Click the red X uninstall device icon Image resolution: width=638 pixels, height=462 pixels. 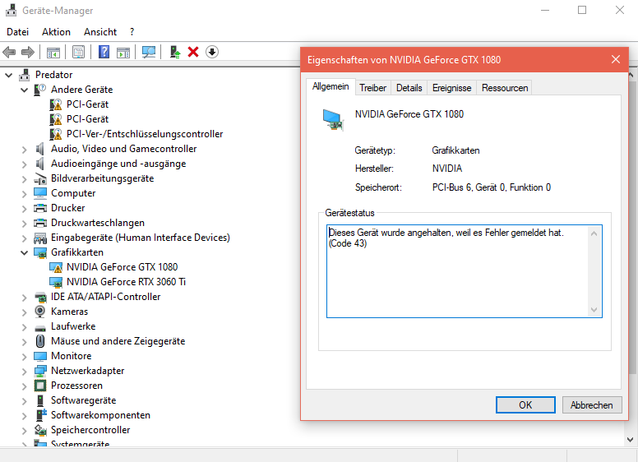click(x=193, y=52)
